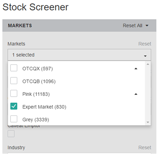Viewport: 159px width, 154px height.
Task: Collapse the Pink sub-market arrow
Action: tap(136, 94)
